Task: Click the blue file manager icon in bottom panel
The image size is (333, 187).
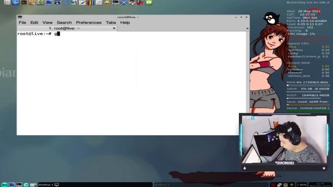Action: pos(12,185)
